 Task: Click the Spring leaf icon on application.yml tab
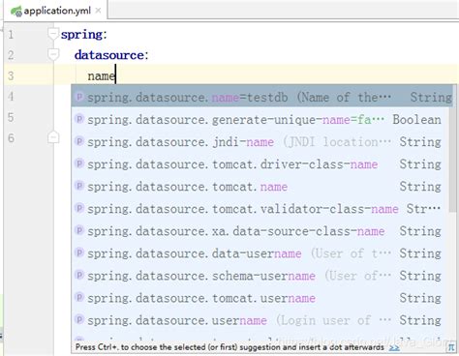tap(16, 12)
